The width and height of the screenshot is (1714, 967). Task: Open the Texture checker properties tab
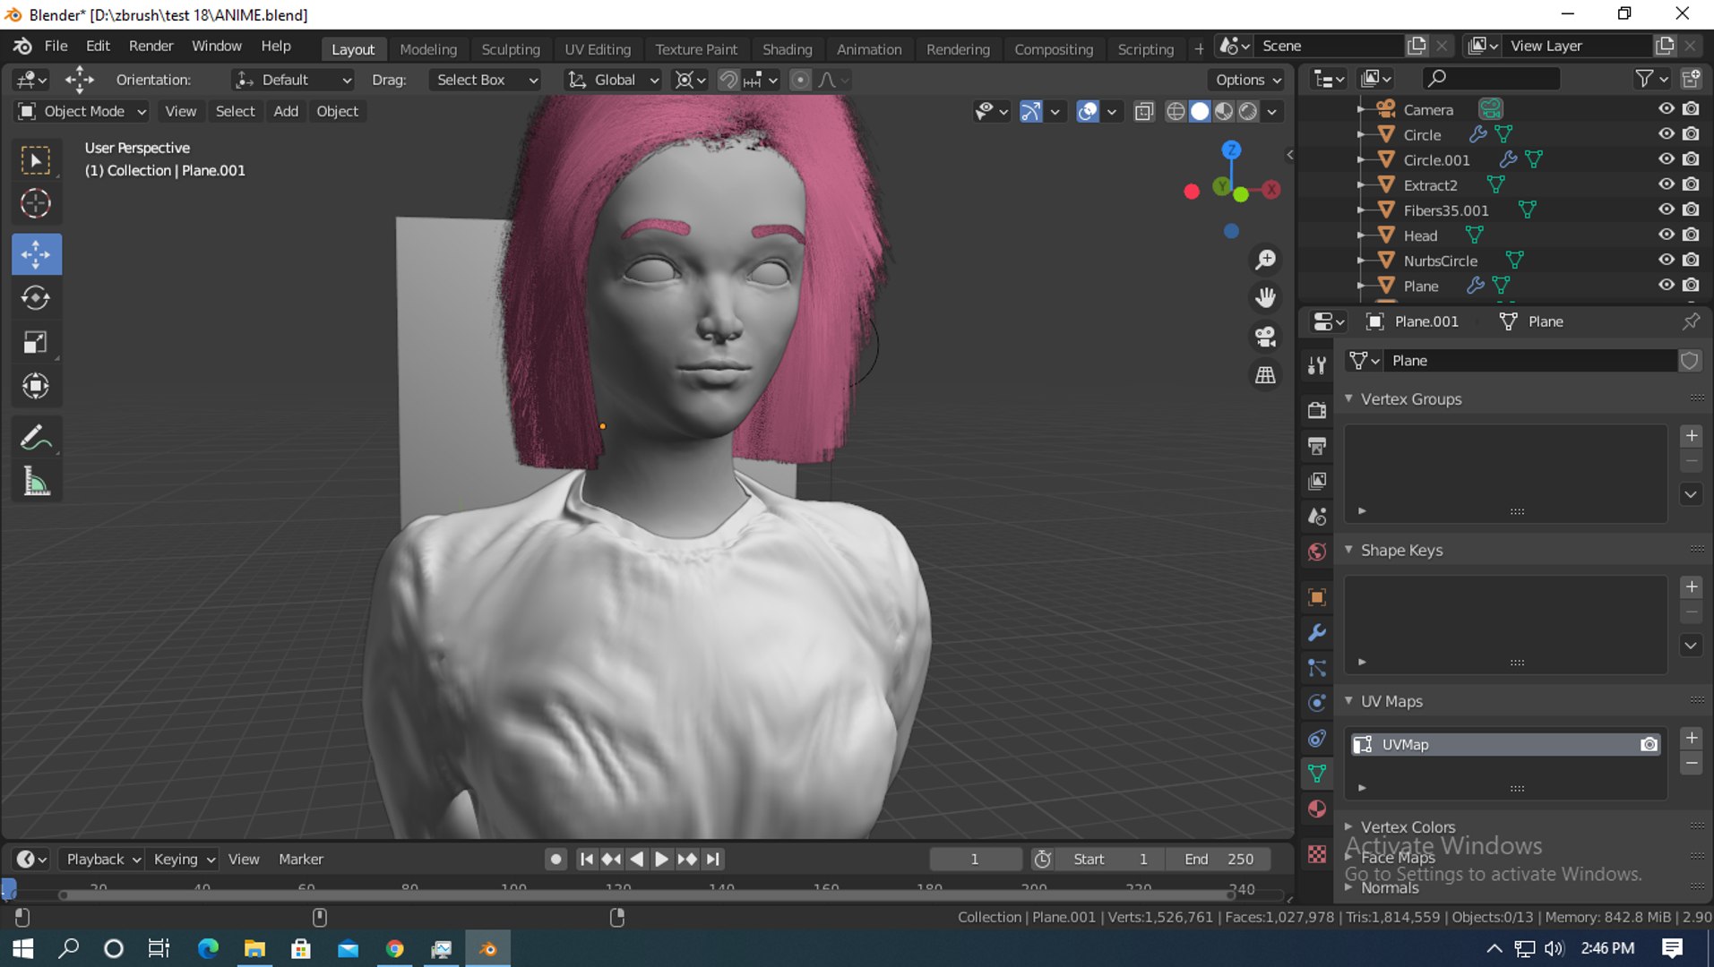coord(1317,854)
